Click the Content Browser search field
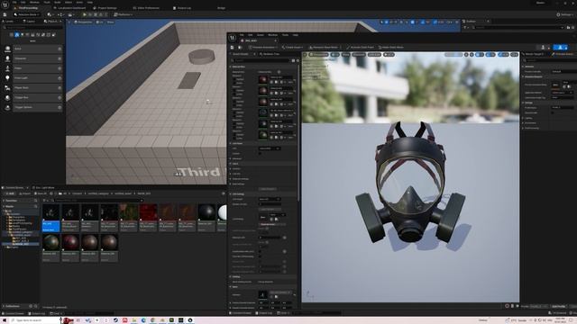The width and height of the screenshot is (577, 324). pos(96,201)
